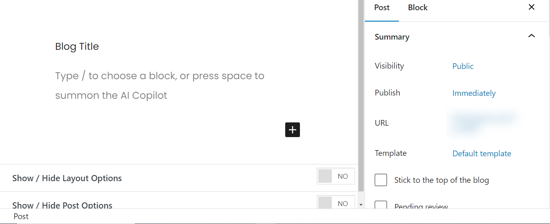Click the black add block plus button
The height and width of the screenshot is (224, 550).
click(293, 130)
